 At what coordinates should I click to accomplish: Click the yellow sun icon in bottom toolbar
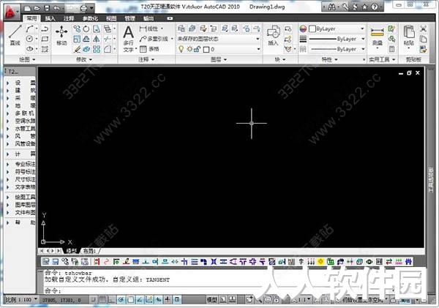(x=320, y=261)
